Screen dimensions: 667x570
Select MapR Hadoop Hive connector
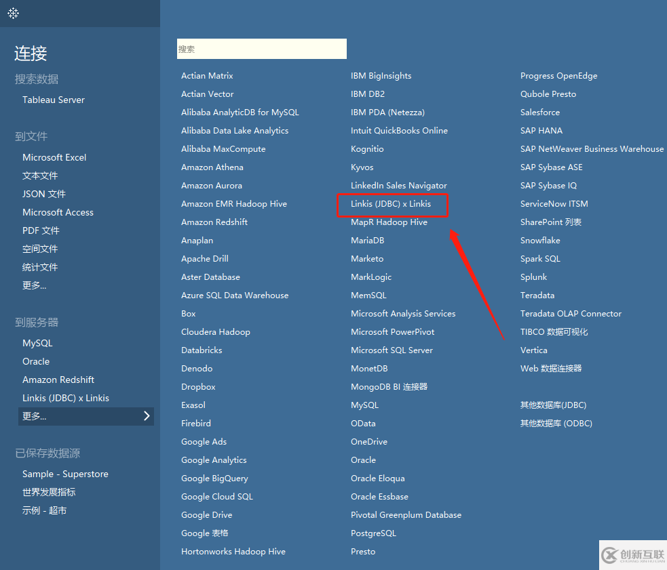click(x=389, y=222)
